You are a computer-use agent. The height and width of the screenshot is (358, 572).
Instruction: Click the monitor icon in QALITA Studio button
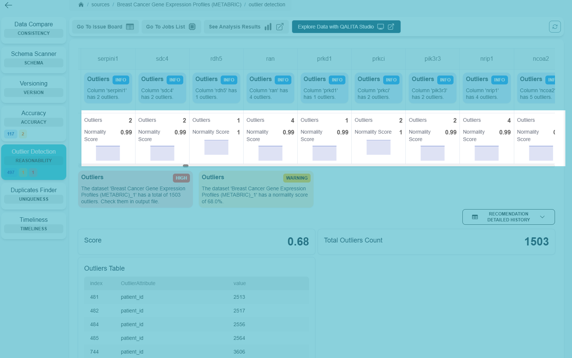point(381,27)
